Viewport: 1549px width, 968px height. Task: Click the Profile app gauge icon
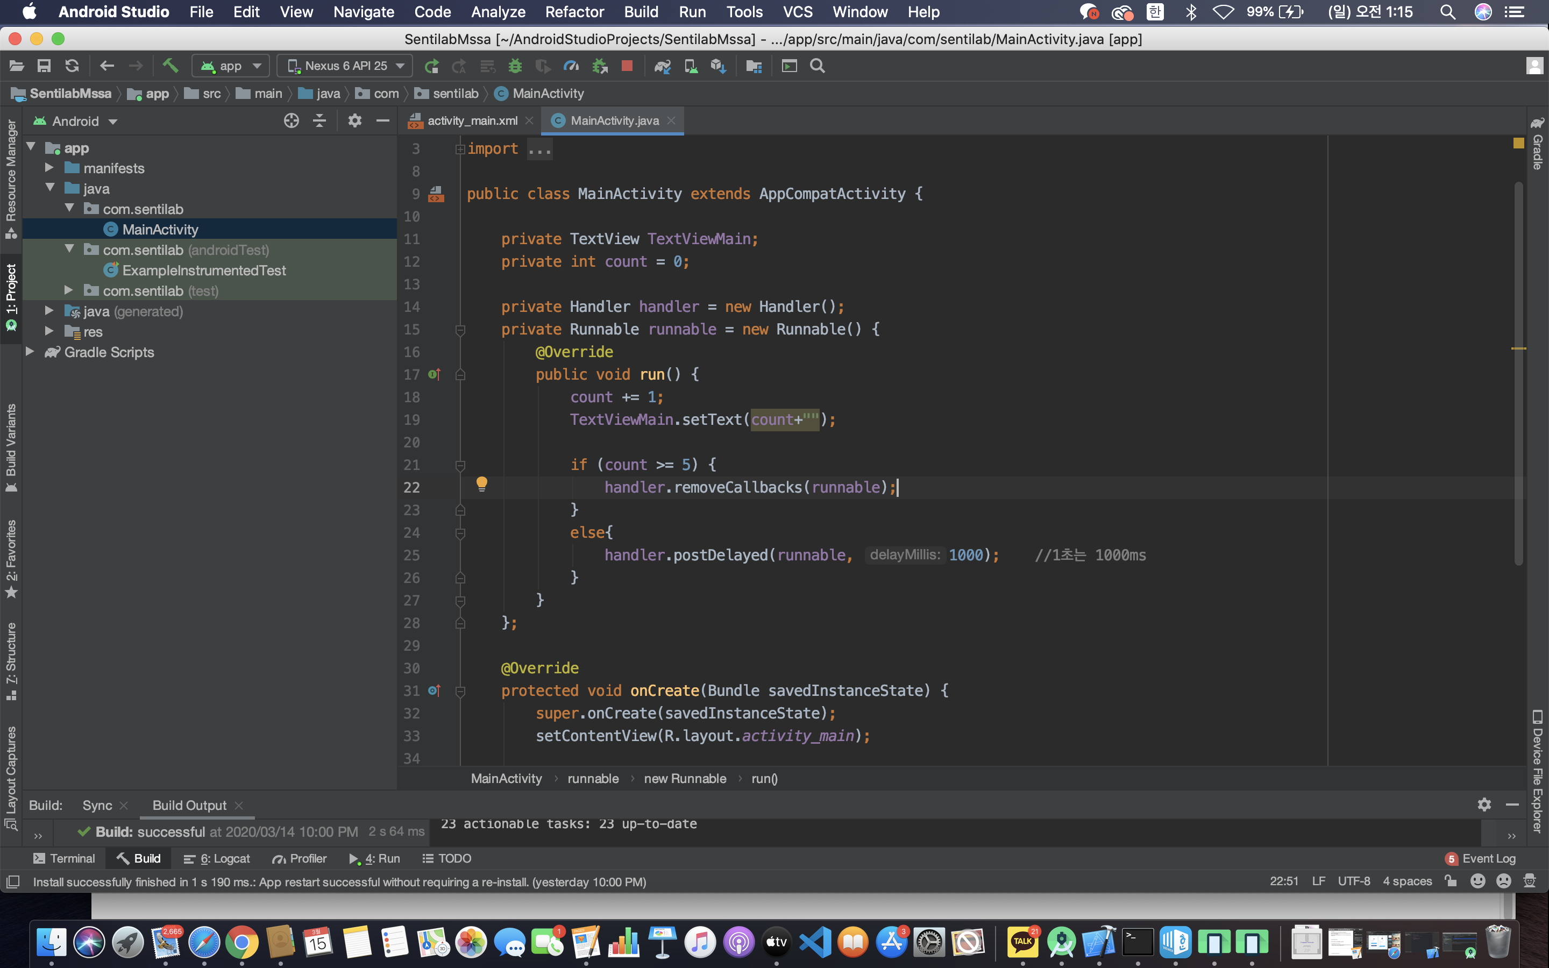coord(570,65)
